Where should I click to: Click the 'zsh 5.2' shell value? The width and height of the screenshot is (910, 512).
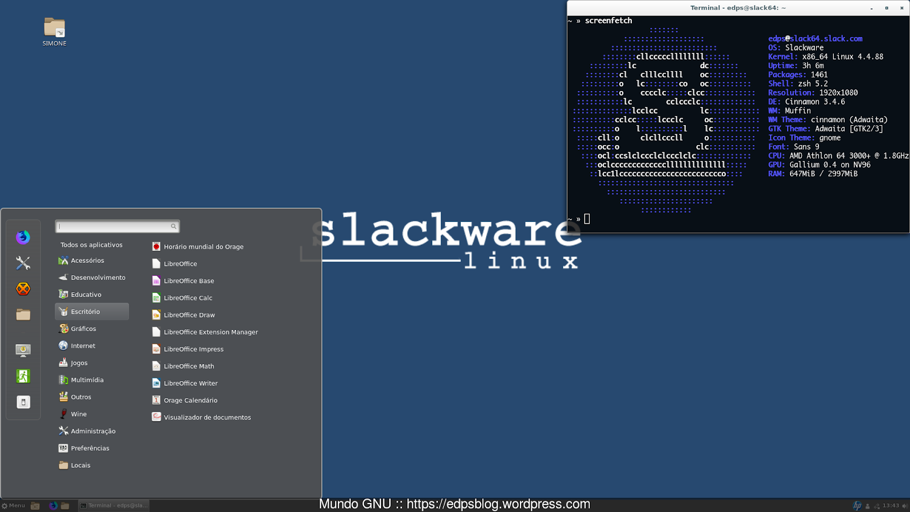pyautogui.click(x=813, y=84)
